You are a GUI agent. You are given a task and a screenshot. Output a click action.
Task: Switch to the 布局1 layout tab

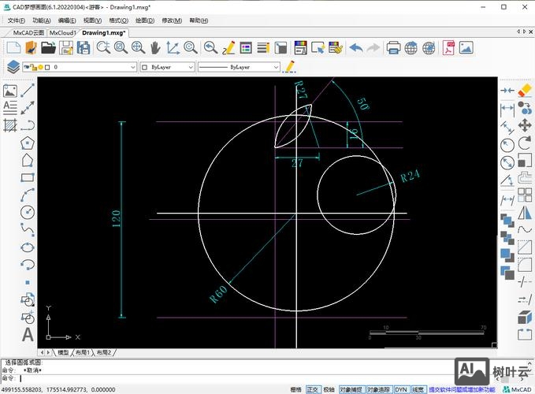[x=83, y=352]
